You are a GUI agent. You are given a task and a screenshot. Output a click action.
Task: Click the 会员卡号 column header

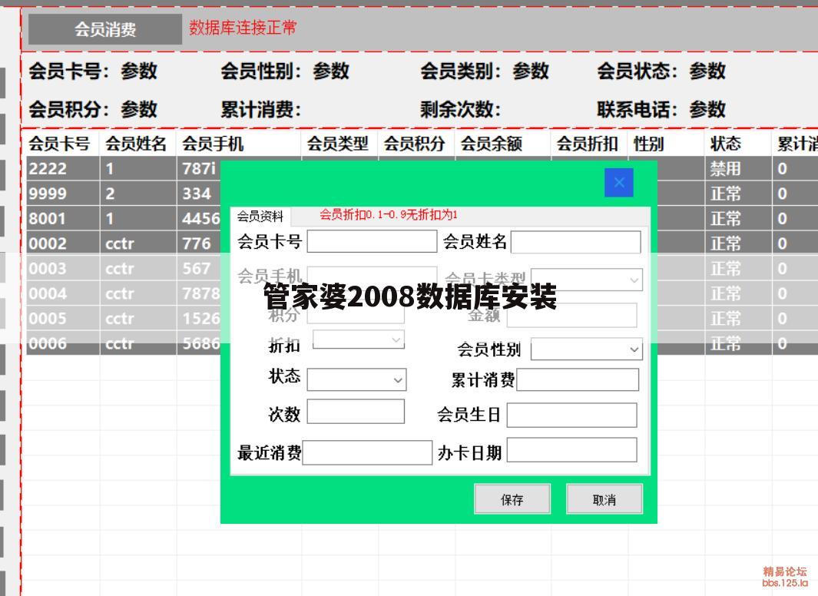pos(59,144)
